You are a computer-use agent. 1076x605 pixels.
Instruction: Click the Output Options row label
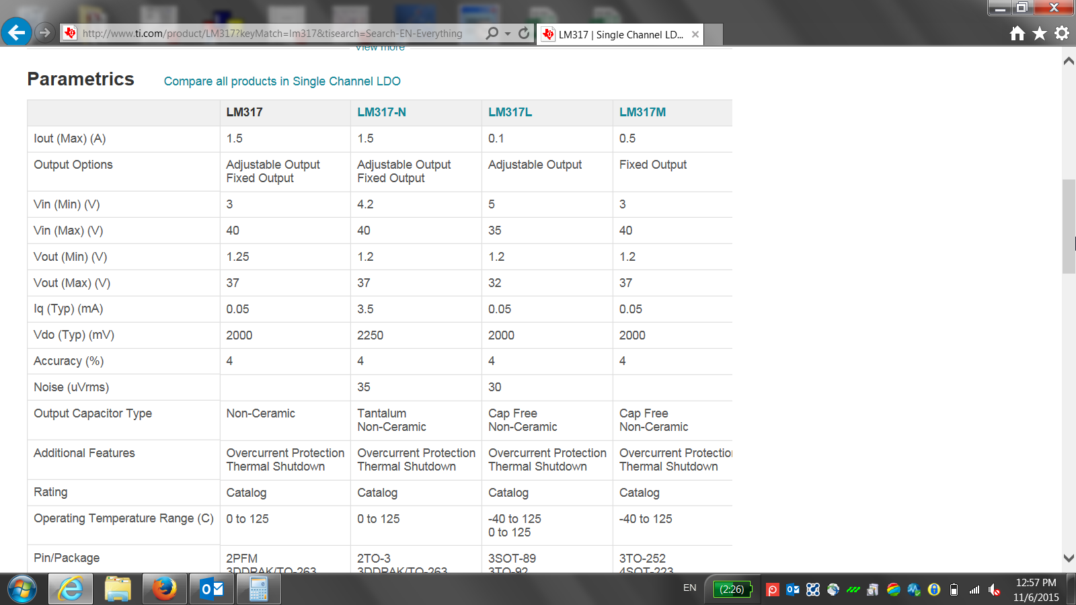[x=73, y=165]
